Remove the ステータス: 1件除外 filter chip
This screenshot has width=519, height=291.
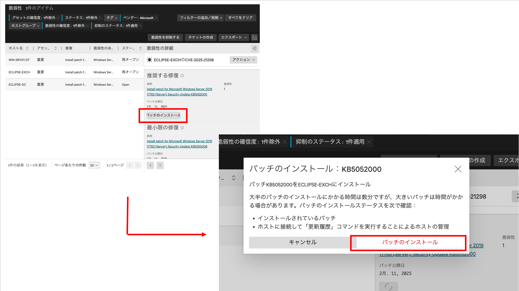click(100, 18)
